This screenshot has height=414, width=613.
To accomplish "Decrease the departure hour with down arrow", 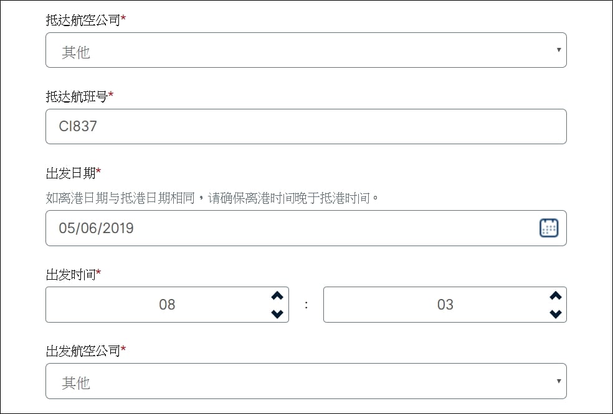I will click(x=277, y=314).
